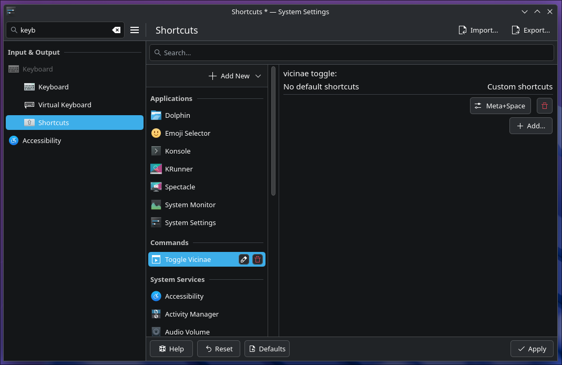Select Dolphin in the Applications list

tap(177, 115)
